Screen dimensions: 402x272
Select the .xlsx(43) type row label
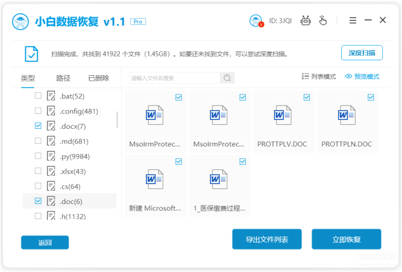tap(72, 171)
